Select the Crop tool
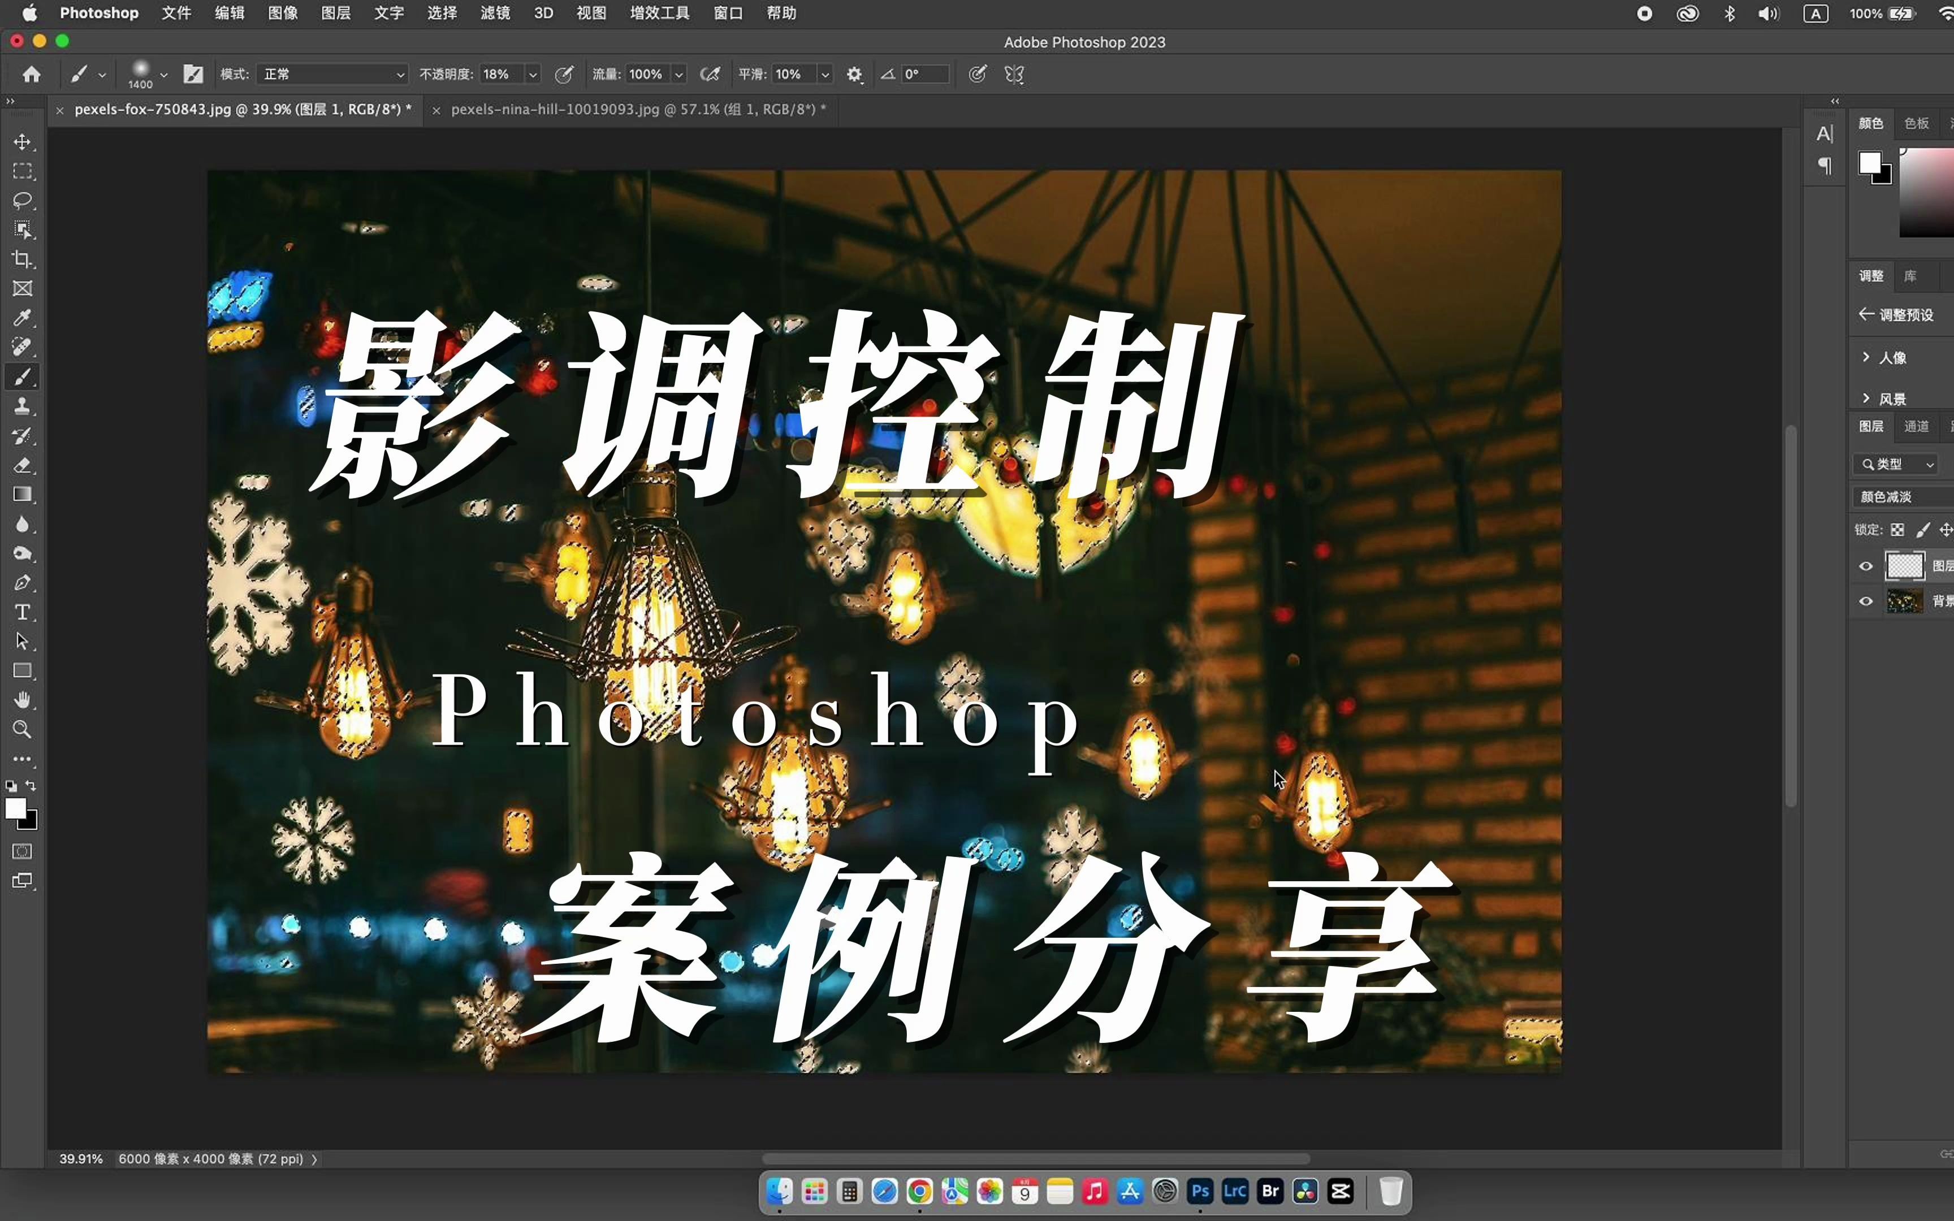Screen dimensions: 1954x1221 [x=22, y=259]
